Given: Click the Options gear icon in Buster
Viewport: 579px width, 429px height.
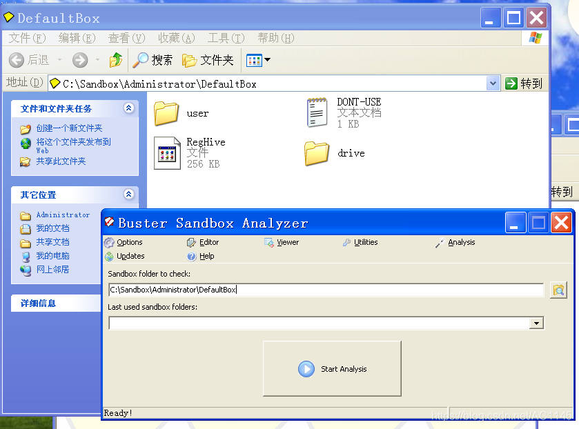Looking at the screenshot, I should [109, 243].
